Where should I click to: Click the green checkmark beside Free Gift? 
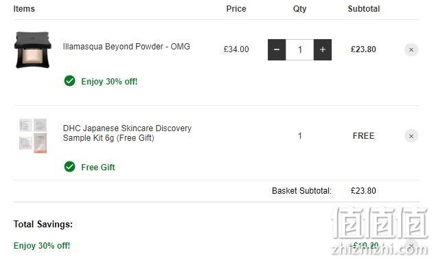[x=70, y=167]
